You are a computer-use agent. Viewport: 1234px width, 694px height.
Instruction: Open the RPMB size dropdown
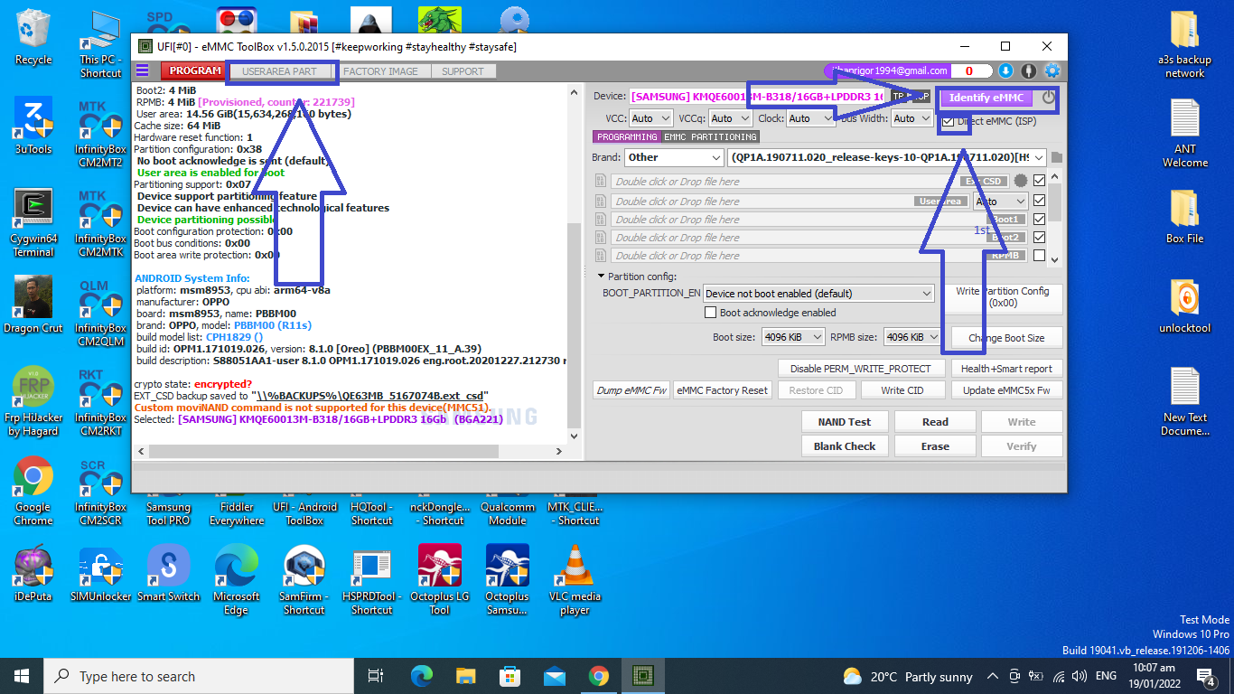pos(912,337)
